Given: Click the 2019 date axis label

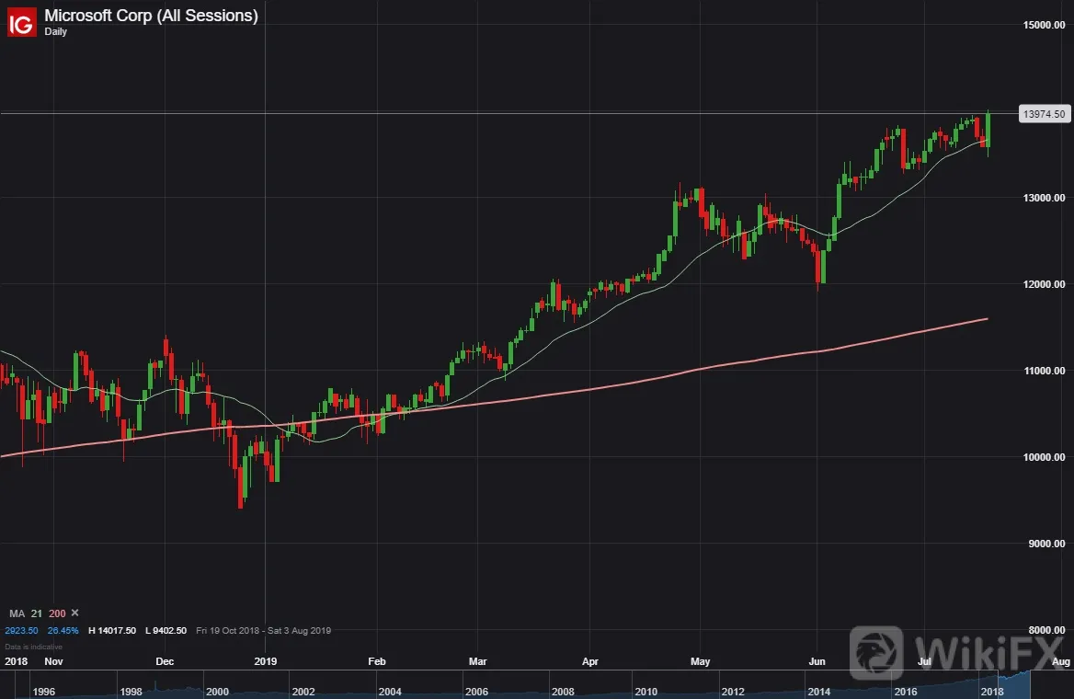Looking at the screenshot, I should pos(265,661).
